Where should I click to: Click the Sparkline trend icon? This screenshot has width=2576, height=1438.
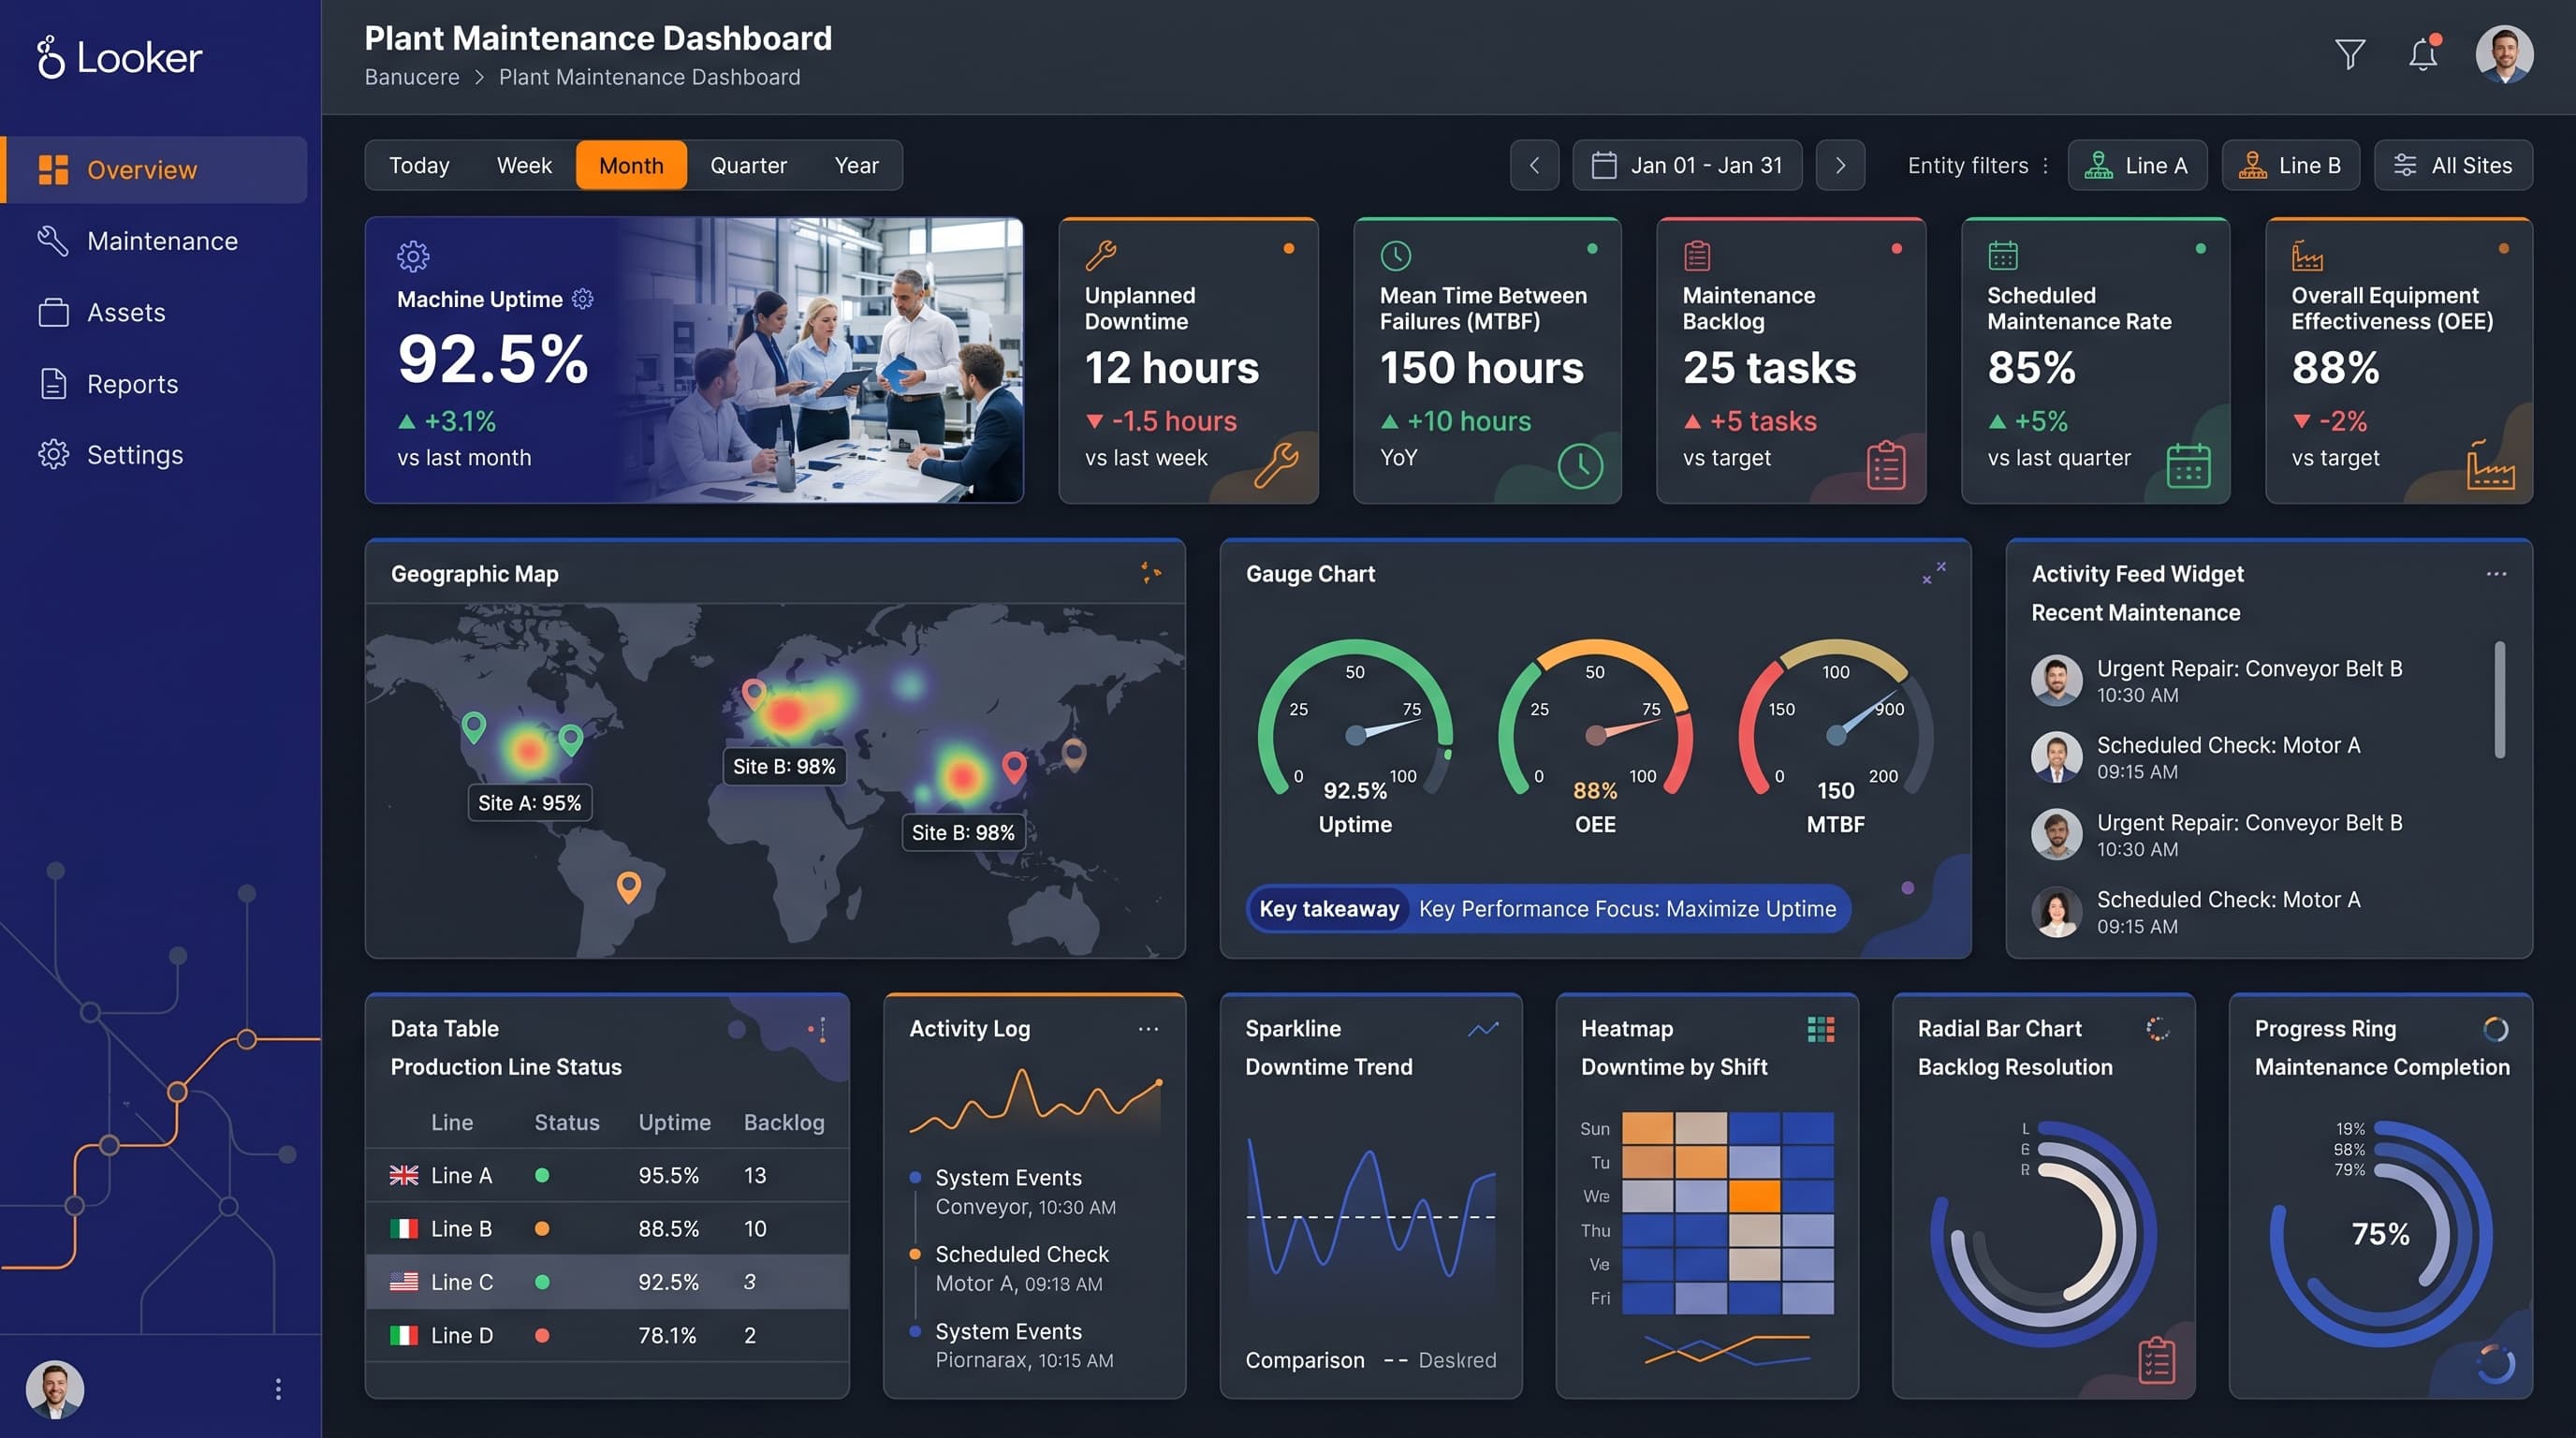[x=1483, y=1029]
